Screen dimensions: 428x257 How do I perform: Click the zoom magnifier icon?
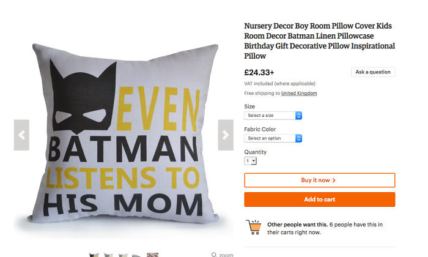coord(214,255)
